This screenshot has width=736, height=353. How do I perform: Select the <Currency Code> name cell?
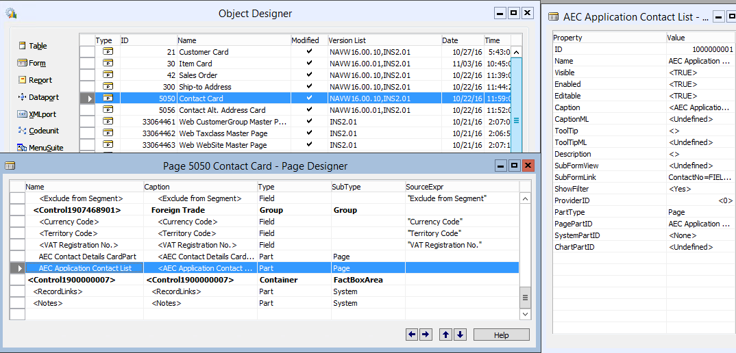coord(84,222)
